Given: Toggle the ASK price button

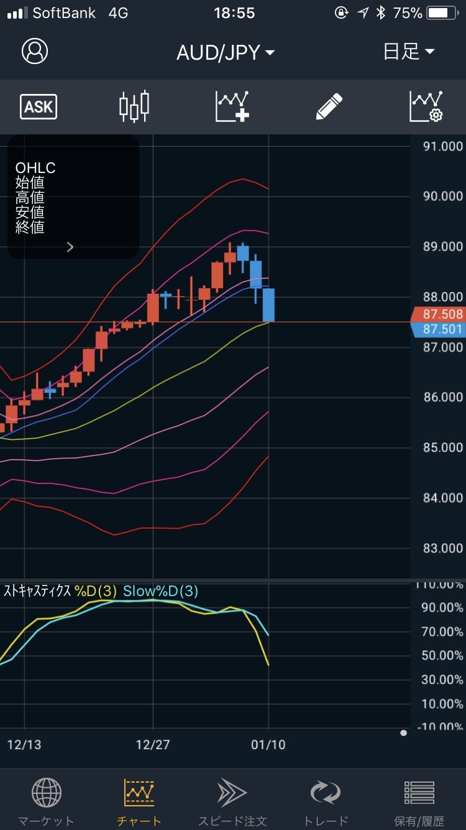Looking at the screenshot, I should point(39,107).
